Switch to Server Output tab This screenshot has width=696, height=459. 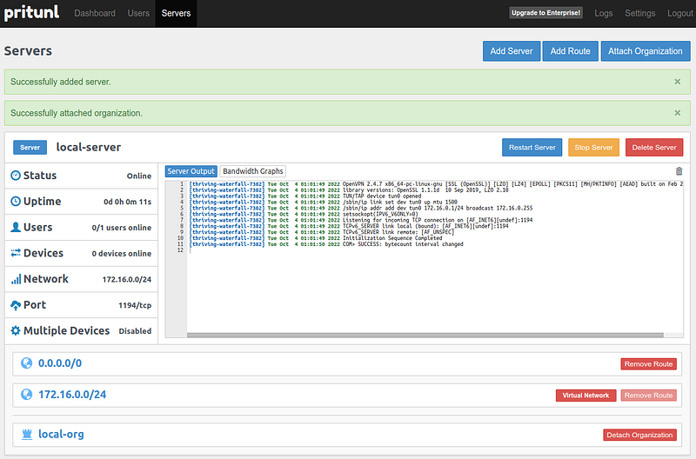pyautogui.click(x=191, y=171)
